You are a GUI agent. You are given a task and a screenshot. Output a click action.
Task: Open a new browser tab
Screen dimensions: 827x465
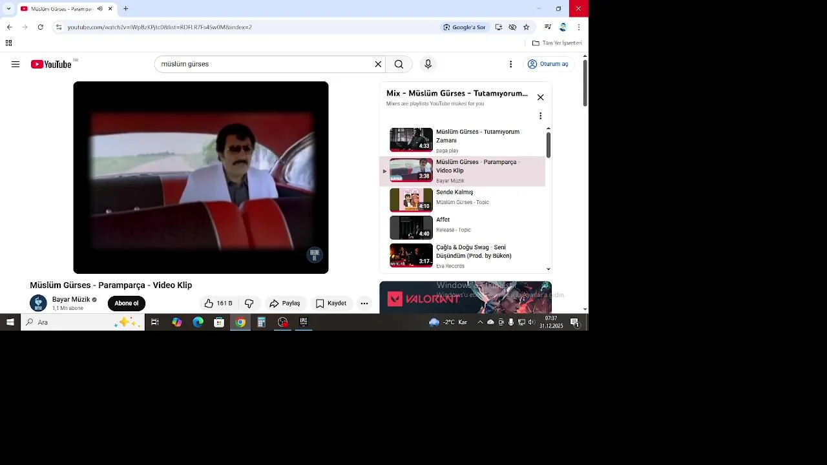125,9
